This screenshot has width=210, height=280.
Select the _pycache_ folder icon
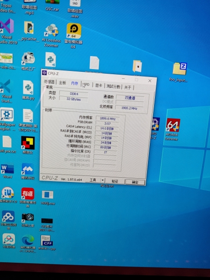[29, 31]
